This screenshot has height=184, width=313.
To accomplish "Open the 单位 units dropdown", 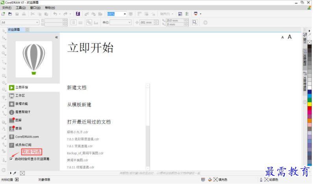I will 130,22.
